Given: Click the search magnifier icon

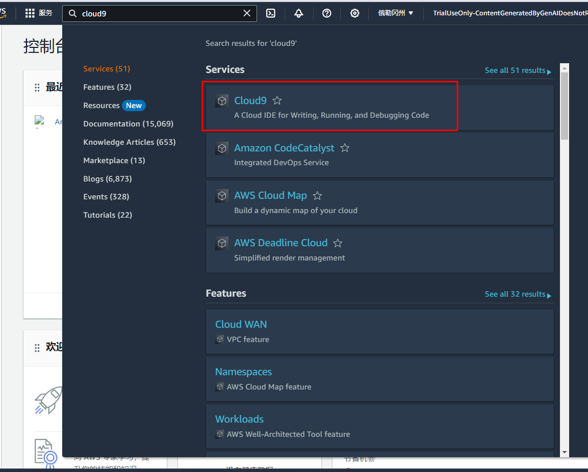Looking at the screenshot, I should tap(73, 13).
